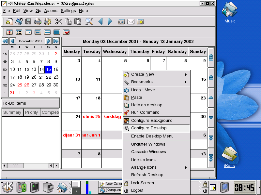Open the Actions menu

(x=51, y=11)
